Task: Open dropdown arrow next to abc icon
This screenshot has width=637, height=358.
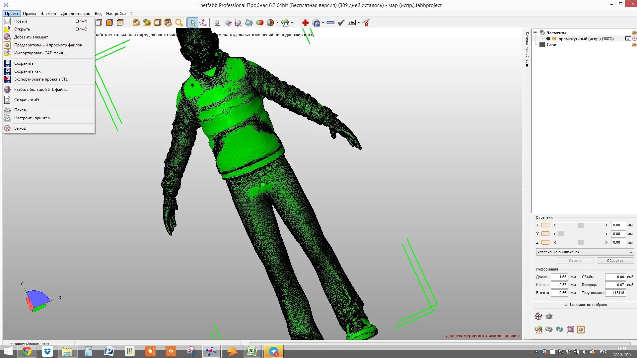Action: click(x=359, y=23)
